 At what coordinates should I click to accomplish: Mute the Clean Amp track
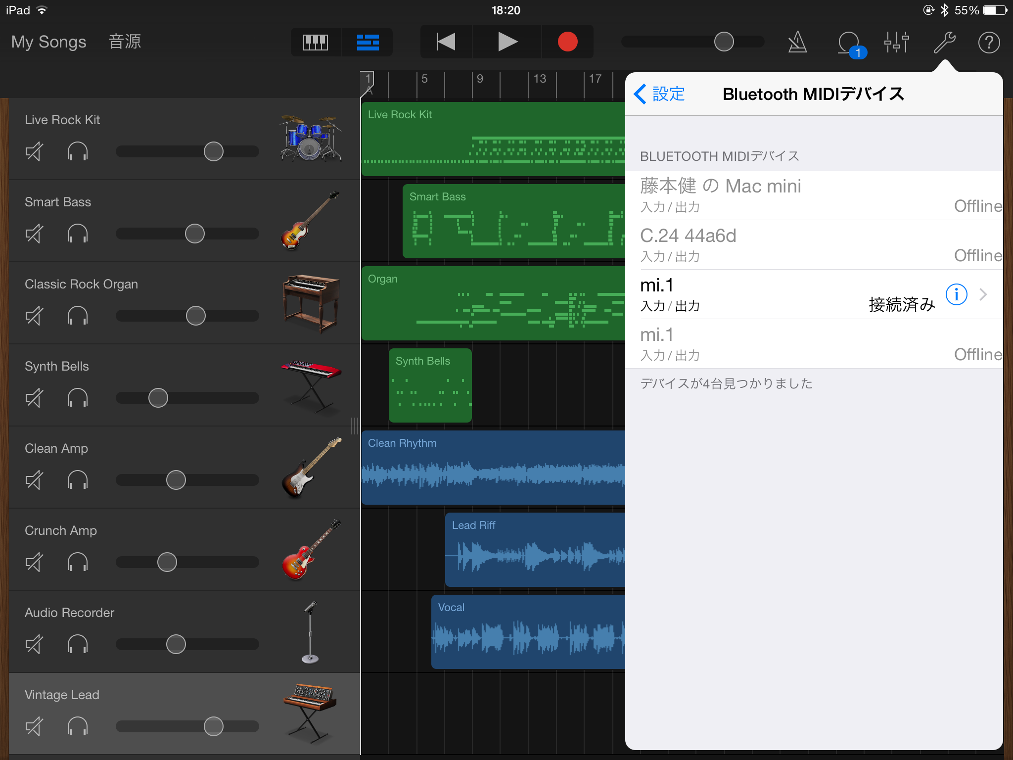coord(34,480)
